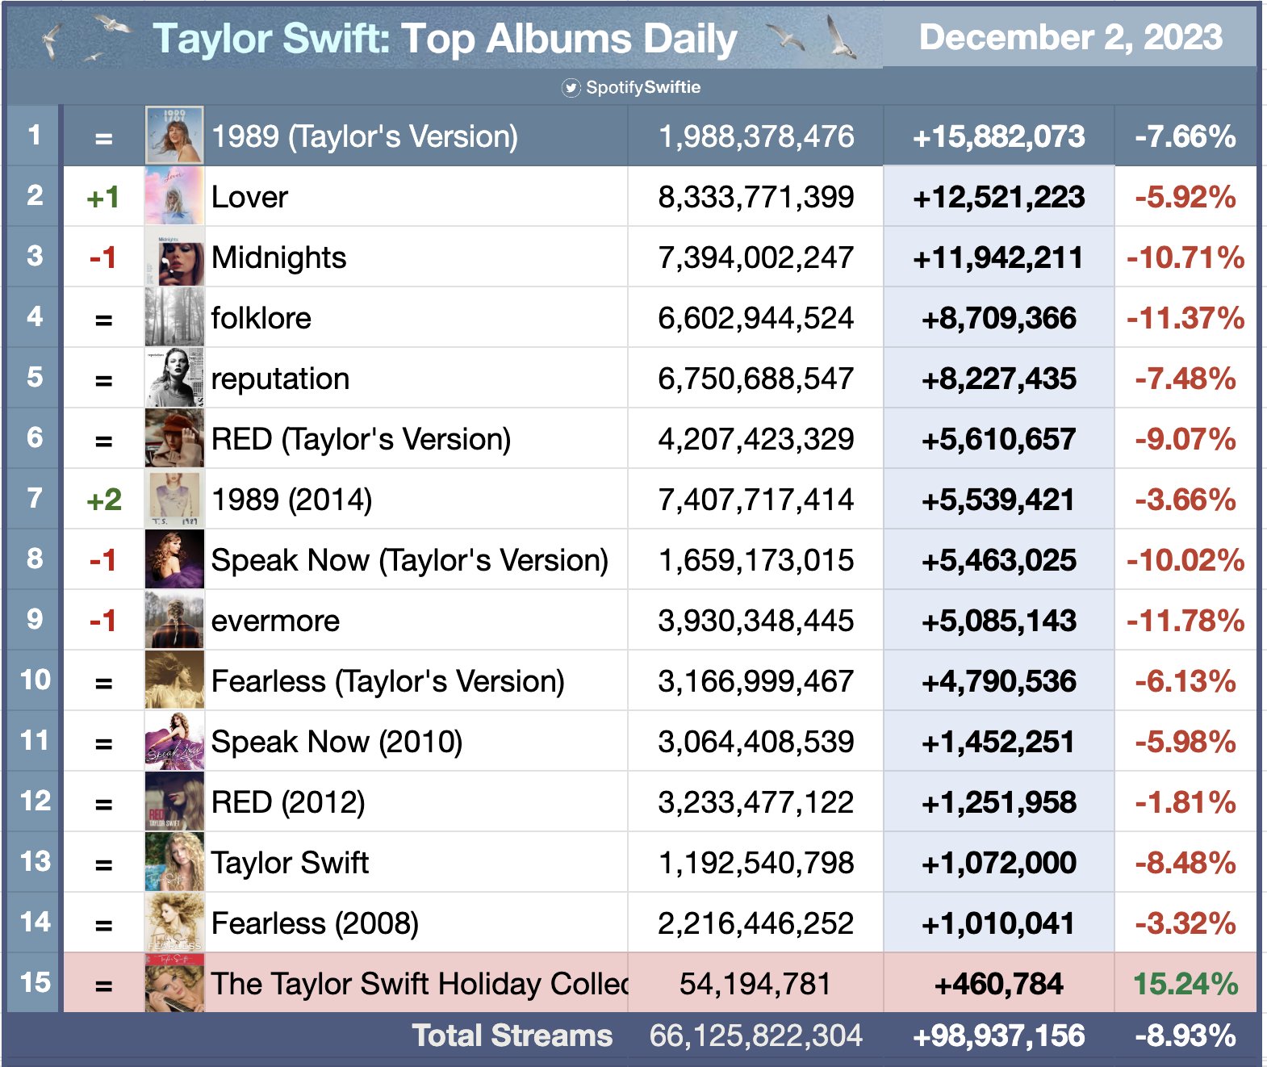Click green percent change 15.24%

coord(1185,984)
